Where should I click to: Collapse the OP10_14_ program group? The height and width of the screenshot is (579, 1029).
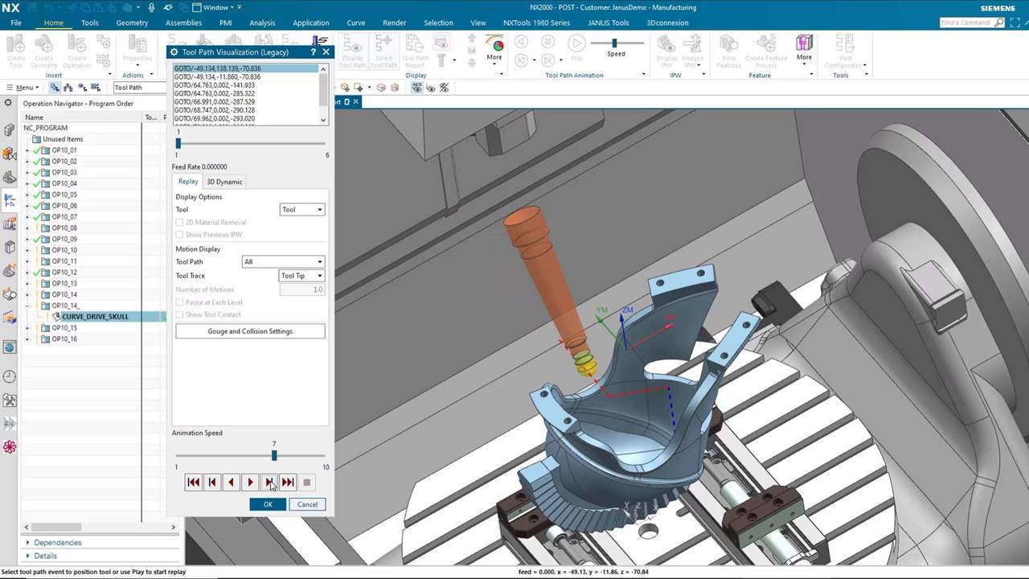pos(27,306)
